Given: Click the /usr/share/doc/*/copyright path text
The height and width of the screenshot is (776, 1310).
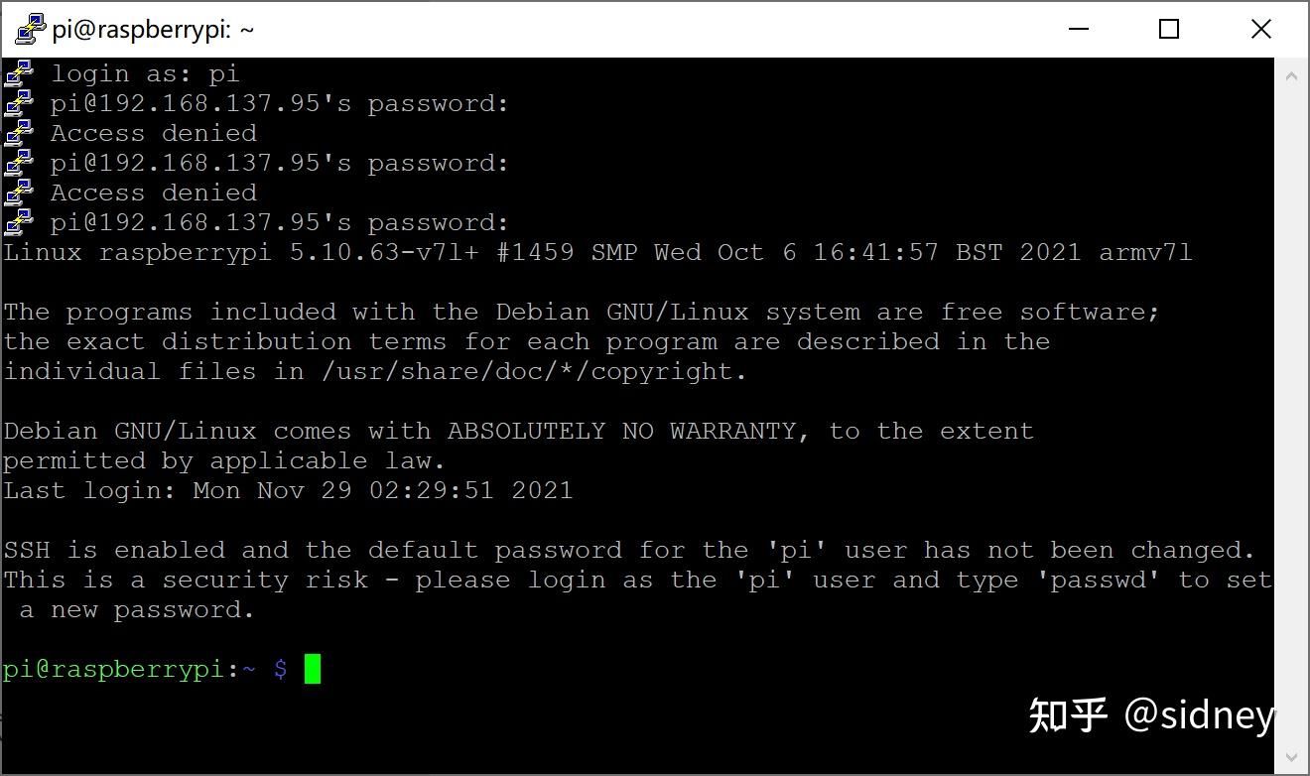Looking at the screenshot, I should [x=535, y=371].
